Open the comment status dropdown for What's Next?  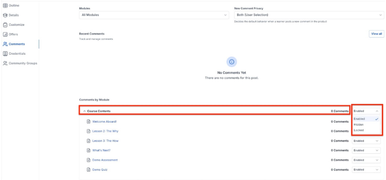366,150
